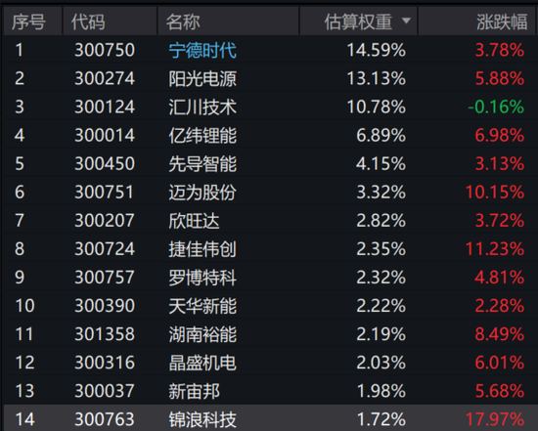Click change value 3.72%
Viewport: 538px width, 431px height.
click(x=500, y=221)
